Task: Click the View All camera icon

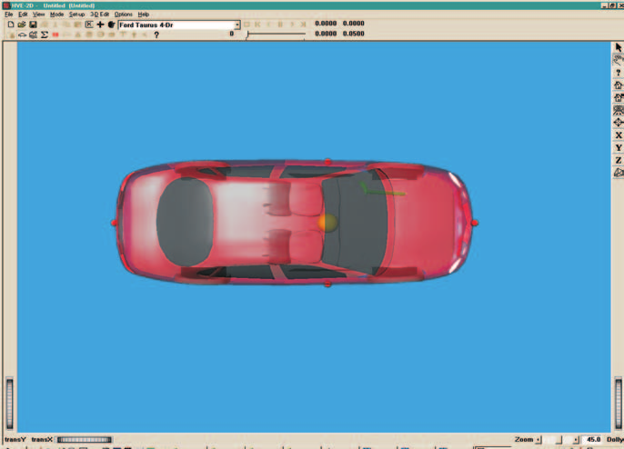Action: 618,110
